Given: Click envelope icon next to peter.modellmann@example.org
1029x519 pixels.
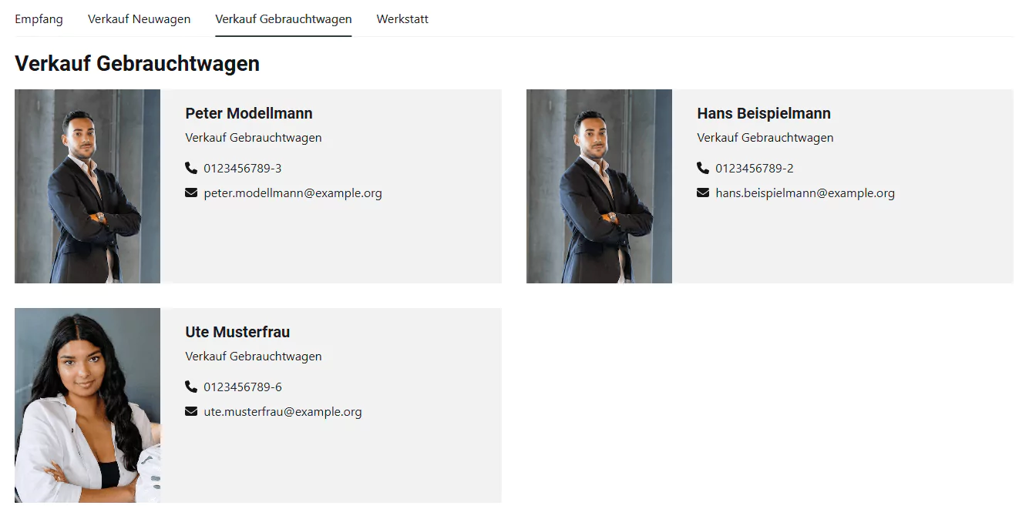Looking at the screenshot, I should click(x=191, y=193).
